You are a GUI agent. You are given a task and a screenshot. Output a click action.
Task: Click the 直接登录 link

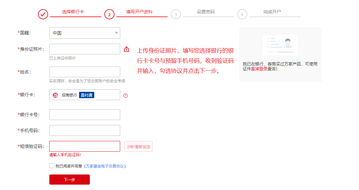[x=259, y=69]
